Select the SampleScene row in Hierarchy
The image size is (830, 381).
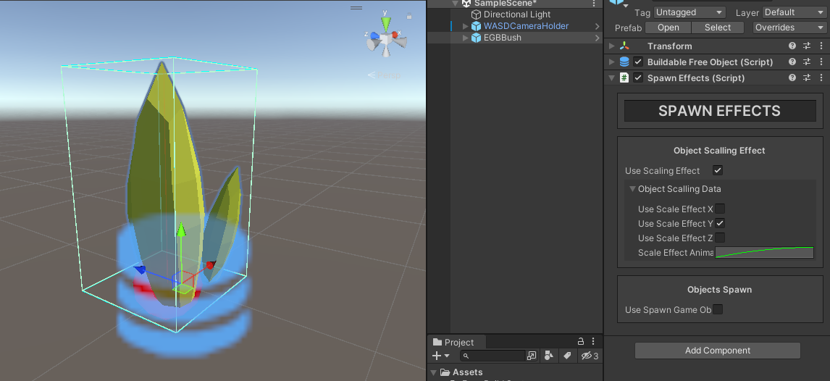514,3
